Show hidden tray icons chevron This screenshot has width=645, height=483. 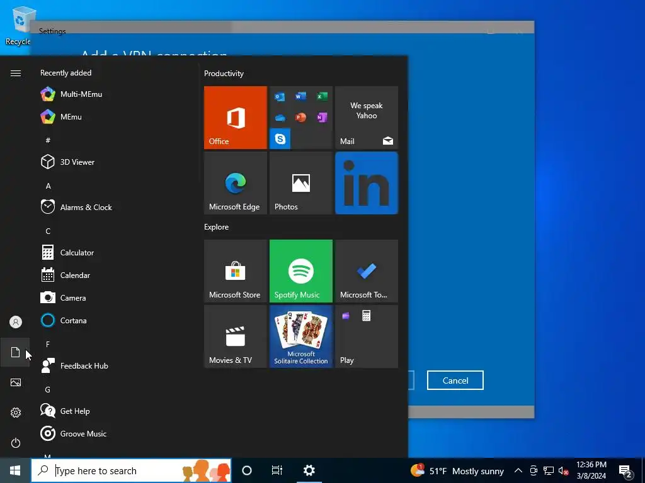pos(518,470)
